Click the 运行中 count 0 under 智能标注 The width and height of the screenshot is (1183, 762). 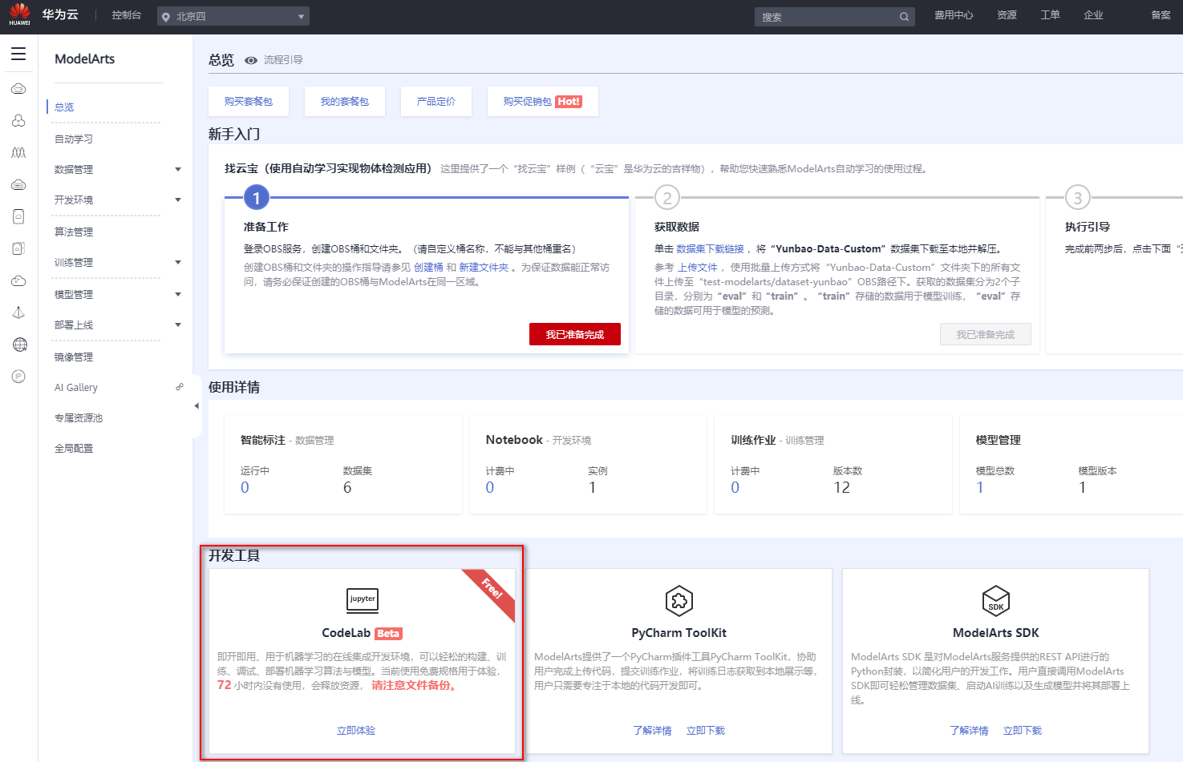245,488
